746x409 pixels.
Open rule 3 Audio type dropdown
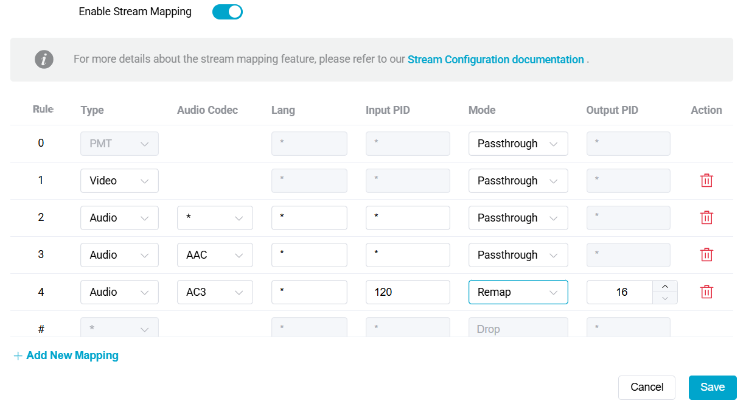119,255
